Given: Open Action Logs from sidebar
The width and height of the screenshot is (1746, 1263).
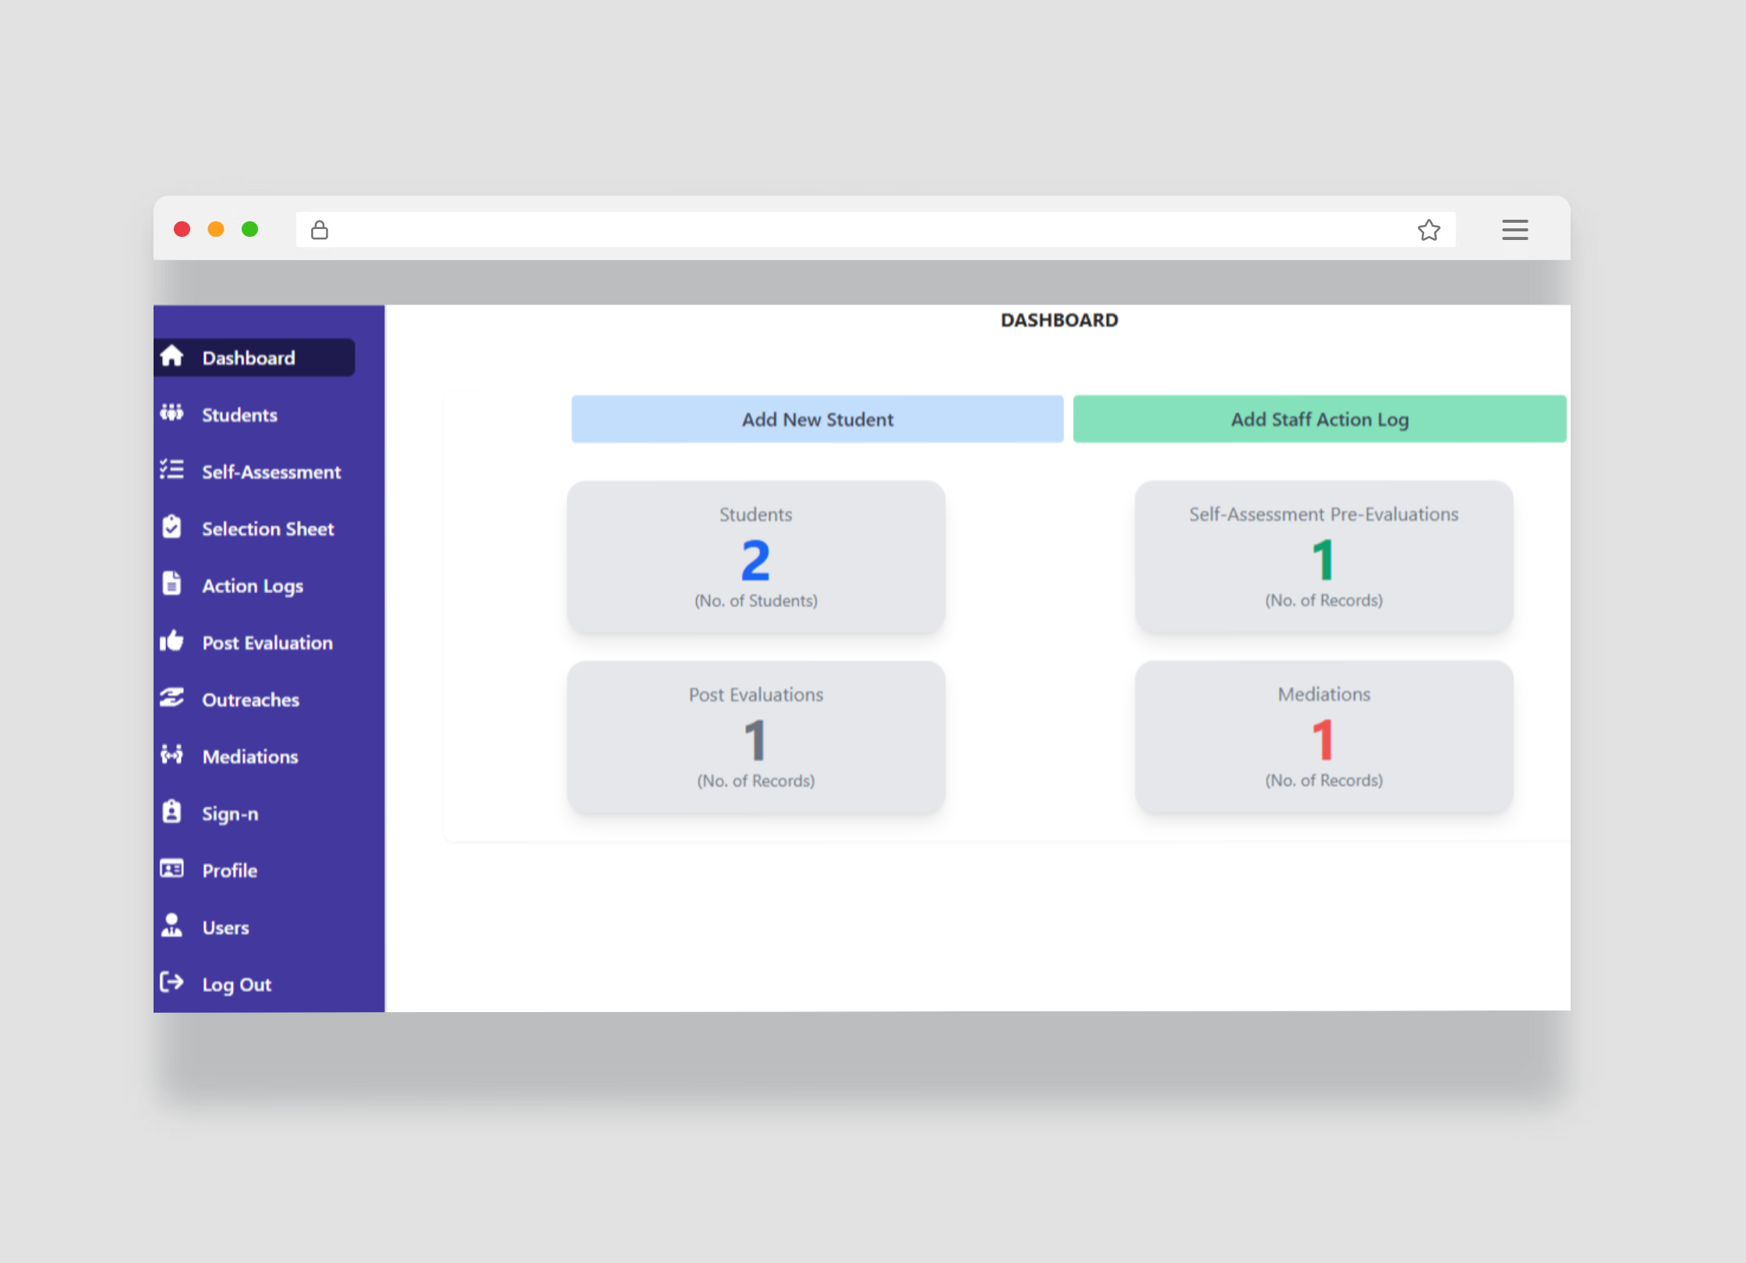Looking at the screenshot, I should tap(252, 586).
